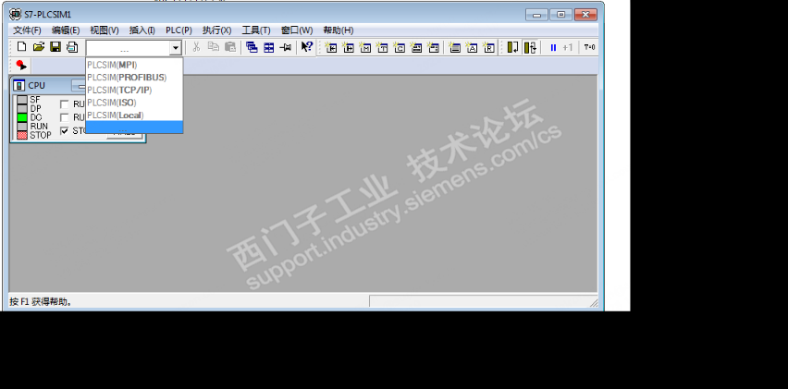This screenshot has height=389, width=788.
Task: Insert a bit memory (M) window
Action: pyautogui.click(x=364, y=47)
